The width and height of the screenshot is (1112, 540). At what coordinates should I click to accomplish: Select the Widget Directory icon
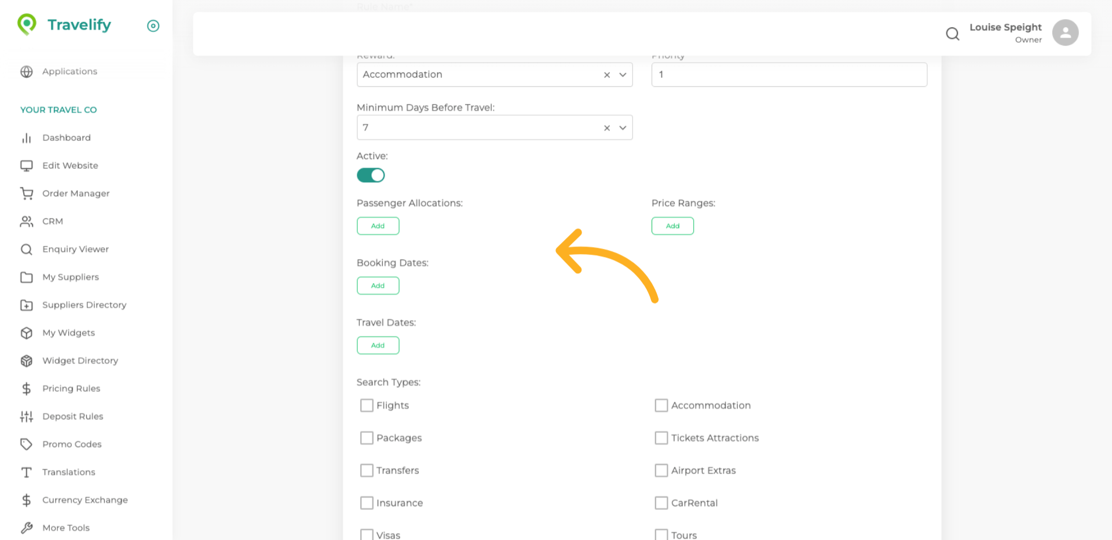(x=27, y=361)
